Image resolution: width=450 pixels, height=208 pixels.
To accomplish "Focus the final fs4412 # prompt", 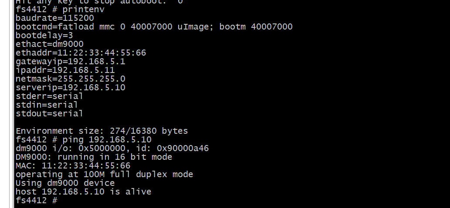I will [37, 200].
